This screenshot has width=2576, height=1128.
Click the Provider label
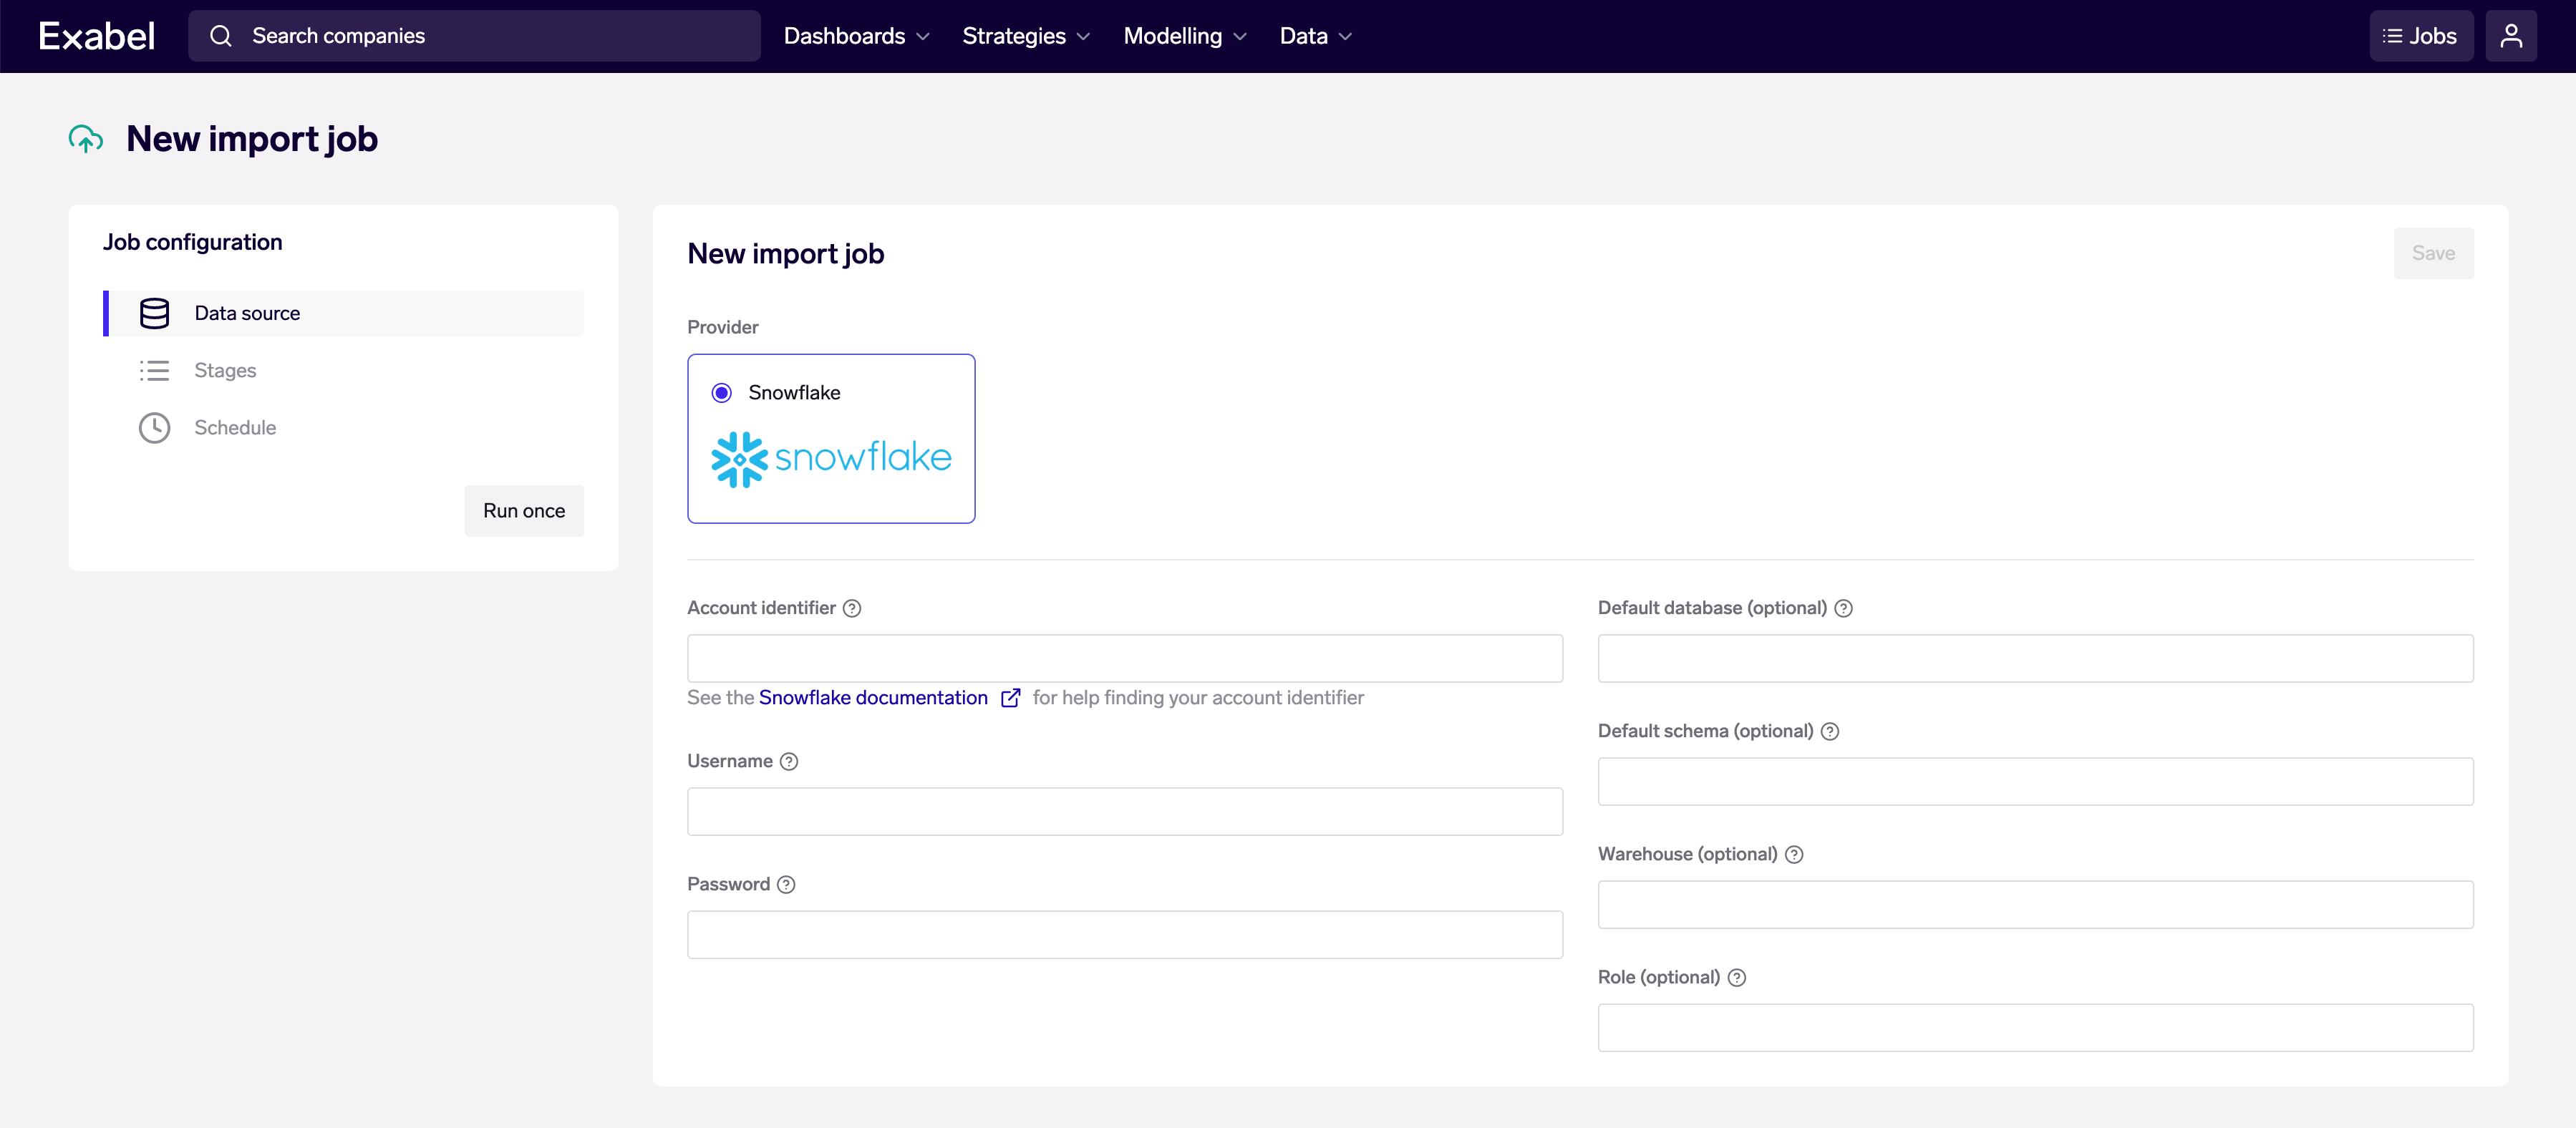pos(723,327)
